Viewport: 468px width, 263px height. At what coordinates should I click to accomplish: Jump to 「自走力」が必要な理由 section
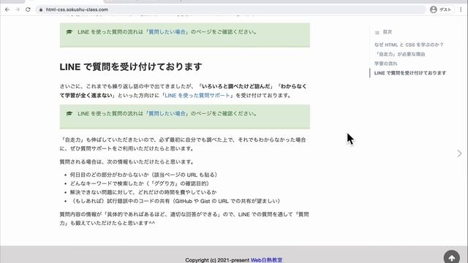point(400,54)
